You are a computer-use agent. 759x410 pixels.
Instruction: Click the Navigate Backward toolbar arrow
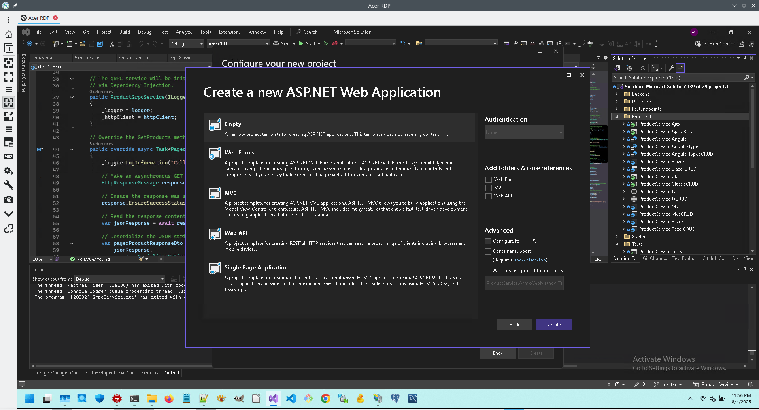coord(29,44)
